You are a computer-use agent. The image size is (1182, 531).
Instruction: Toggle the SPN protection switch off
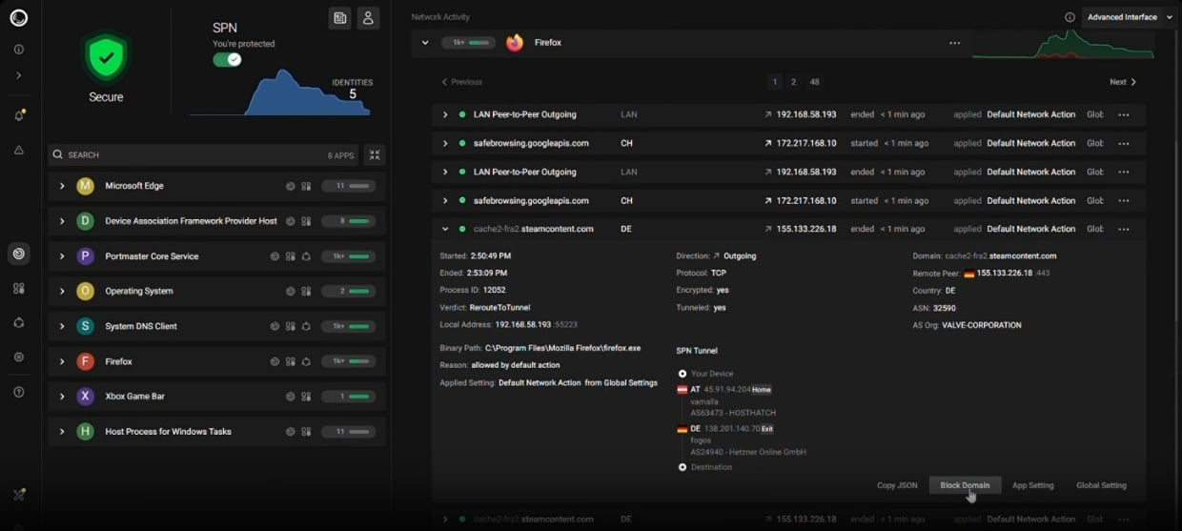[x=227, y=59]
